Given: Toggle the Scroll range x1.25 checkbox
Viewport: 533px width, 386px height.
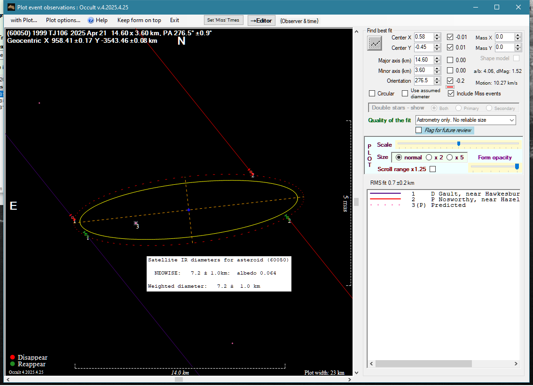Looking at the screenshot, I should [x=432, y=169].
